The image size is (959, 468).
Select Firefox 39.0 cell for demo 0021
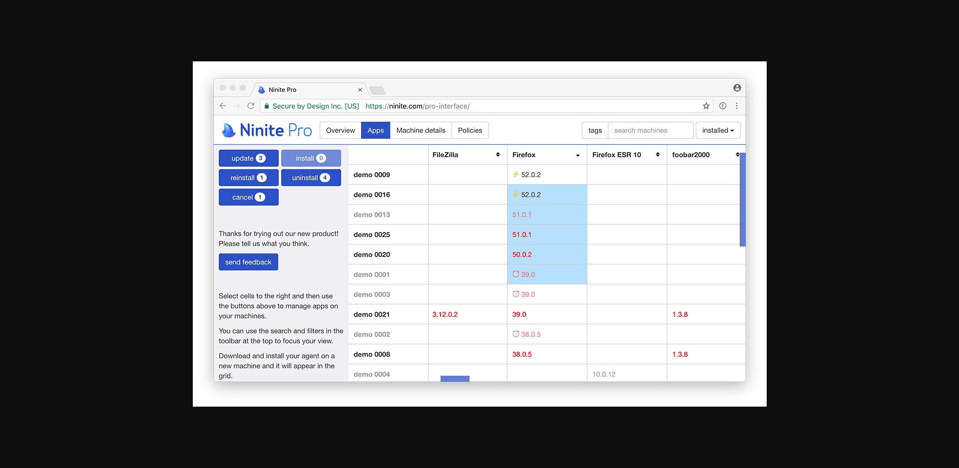click(547, 314)
